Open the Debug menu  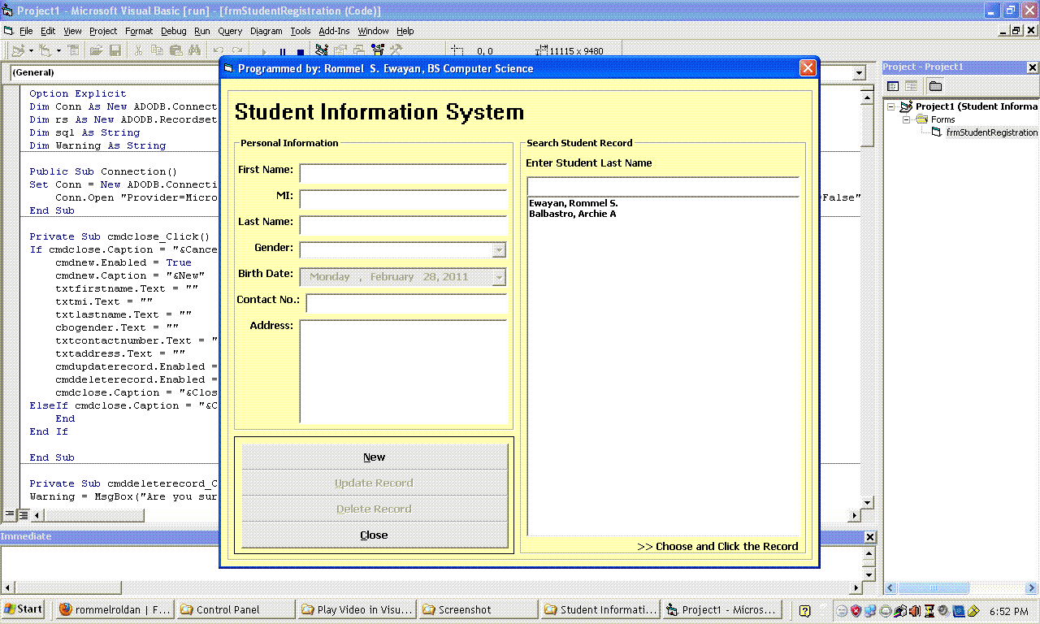(x=174, y=31)
